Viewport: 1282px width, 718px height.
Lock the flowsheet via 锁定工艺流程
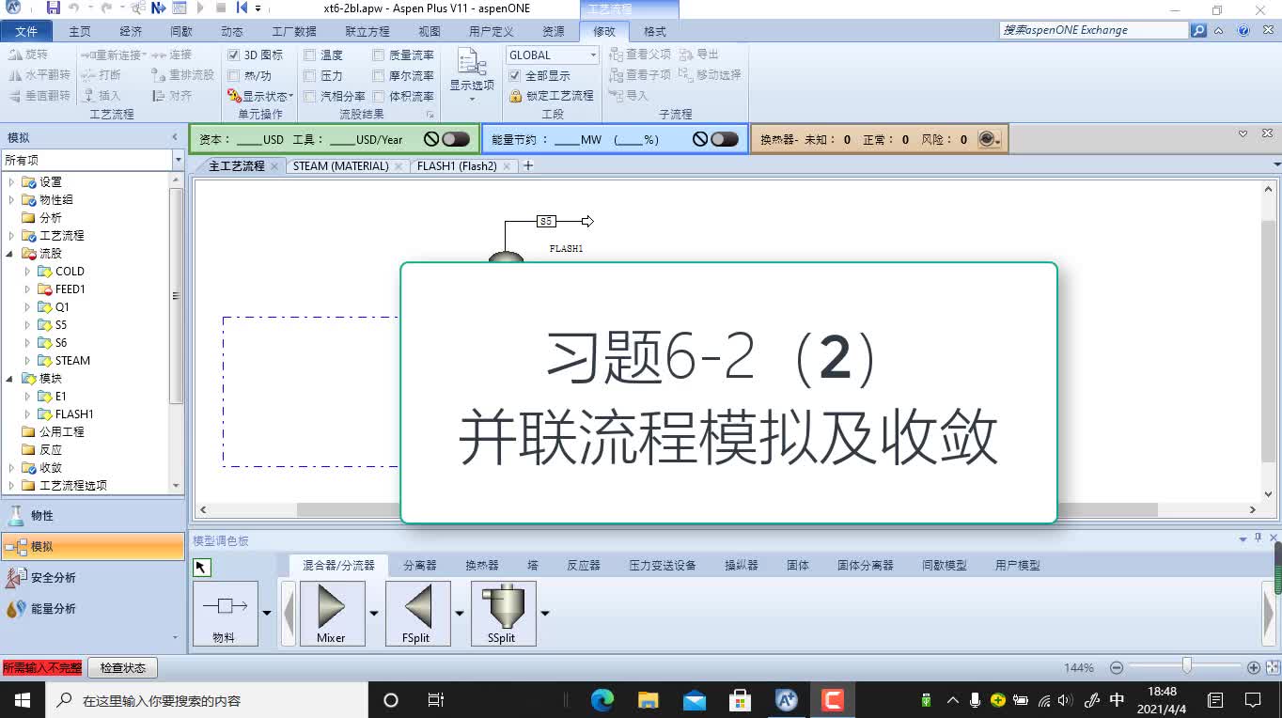(x=553, y=95)
